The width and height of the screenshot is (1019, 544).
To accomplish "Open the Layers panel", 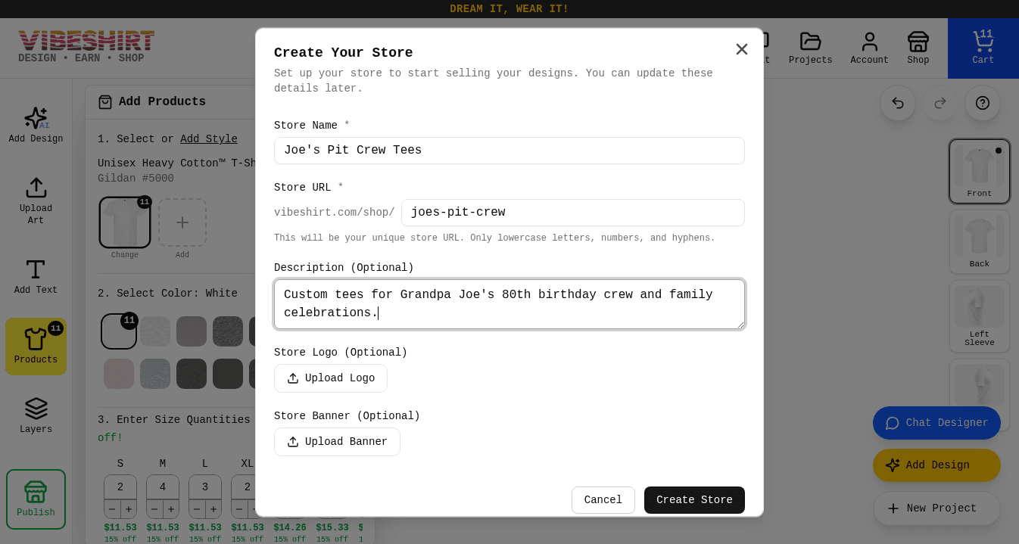I will (36, 416).
